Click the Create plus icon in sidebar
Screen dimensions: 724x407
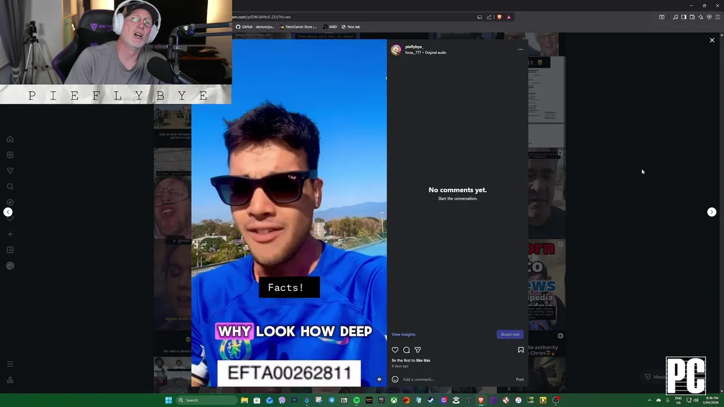10,234
